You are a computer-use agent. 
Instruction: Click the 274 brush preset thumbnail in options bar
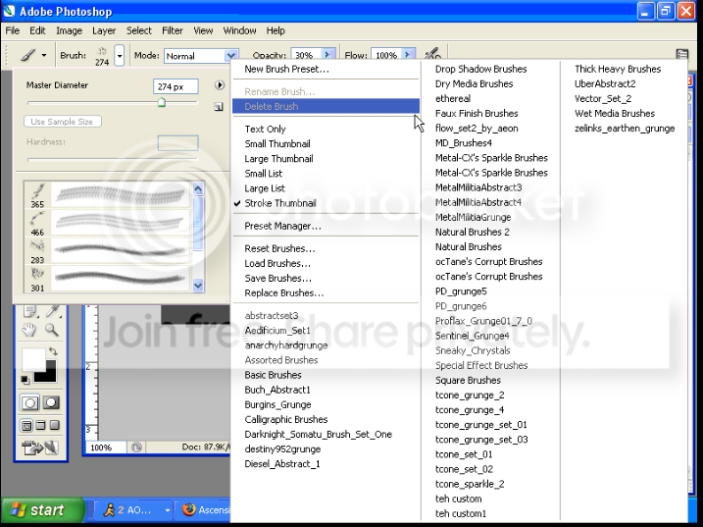tap(102, 56)
